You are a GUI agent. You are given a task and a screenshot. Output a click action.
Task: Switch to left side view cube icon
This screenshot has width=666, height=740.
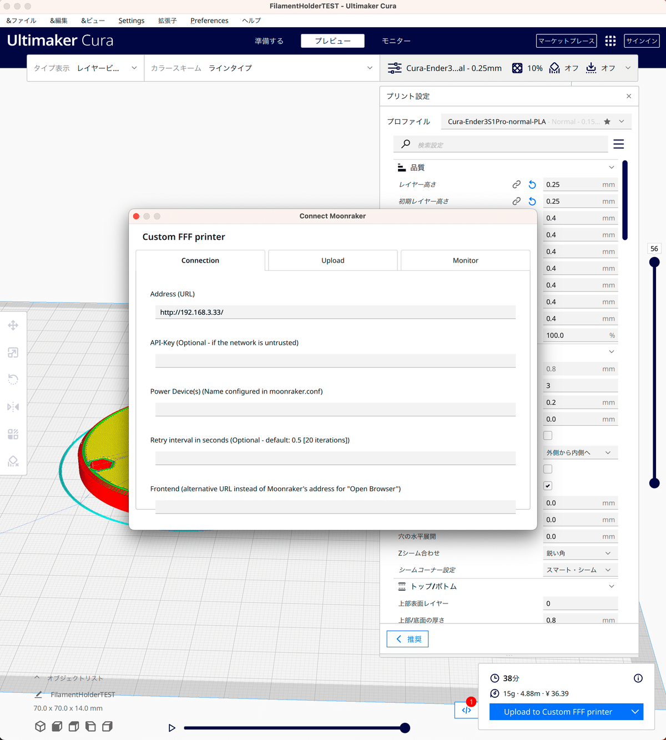90,726
